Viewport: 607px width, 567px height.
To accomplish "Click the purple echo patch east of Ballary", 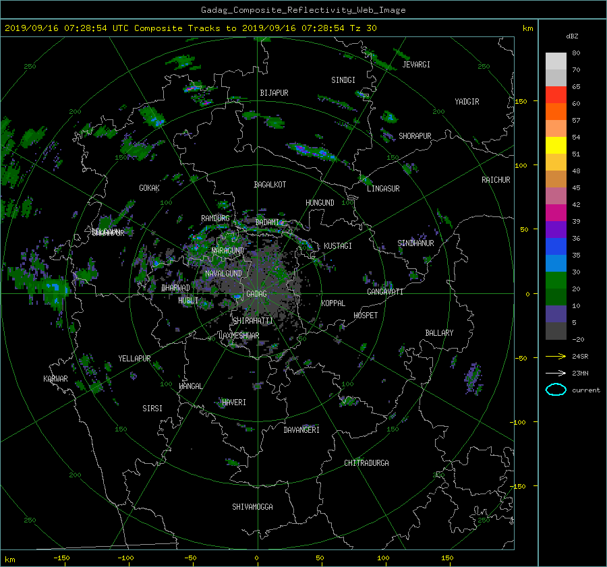I will [x=473, y=378].
